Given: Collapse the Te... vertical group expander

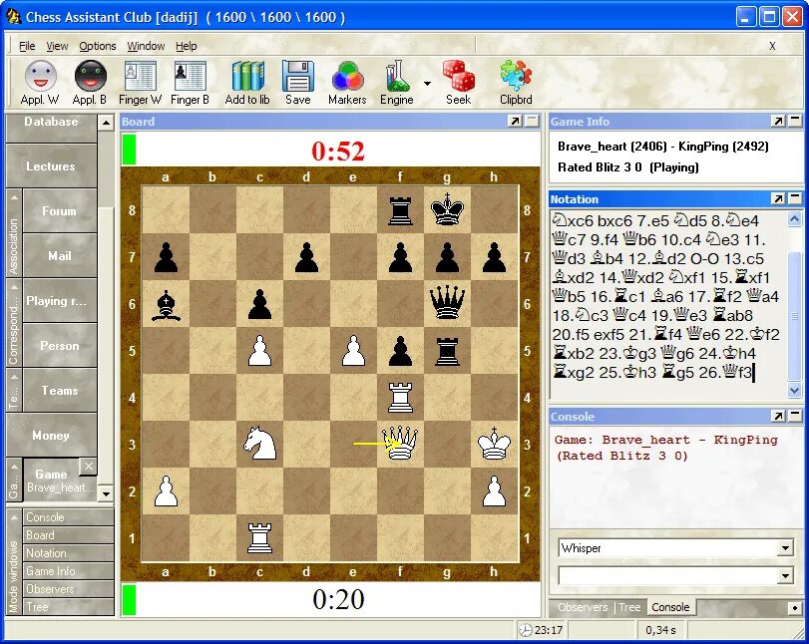Looking at the screenshot, I should point(13,391).
